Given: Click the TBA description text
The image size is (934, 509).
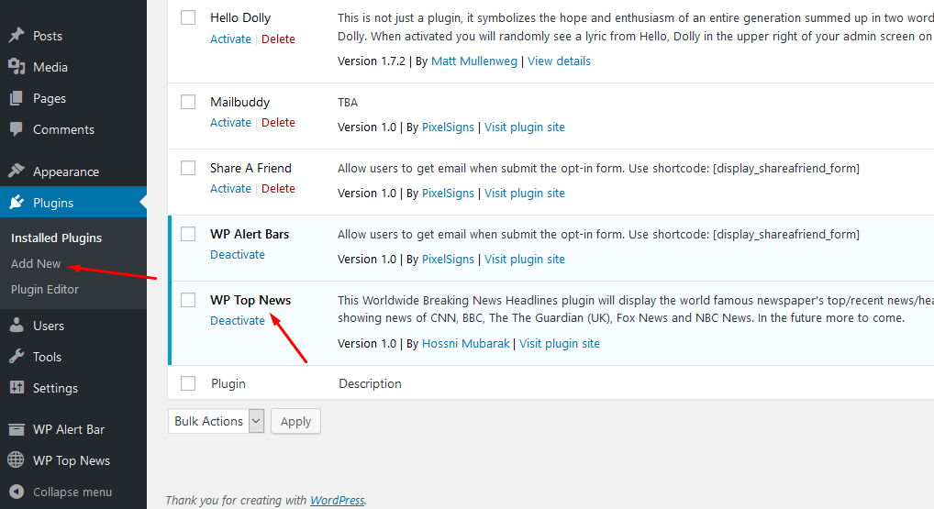Looking at the screenshot, I should pyautogui.click(x=348, y=103).
